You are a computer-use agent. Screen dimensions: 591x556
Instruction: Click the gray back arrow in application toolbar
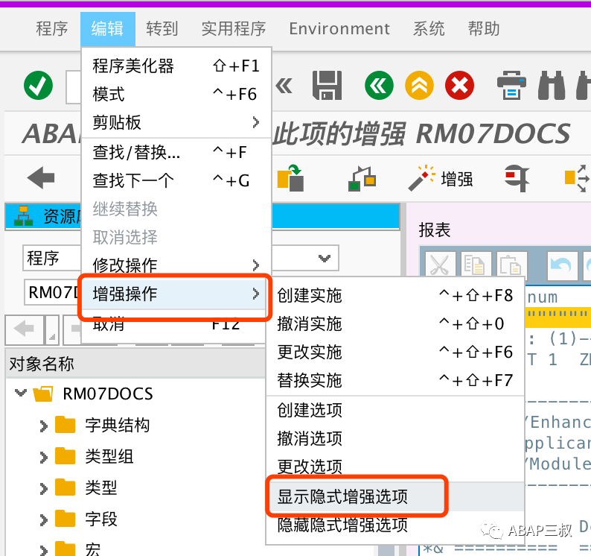point(41,177)
